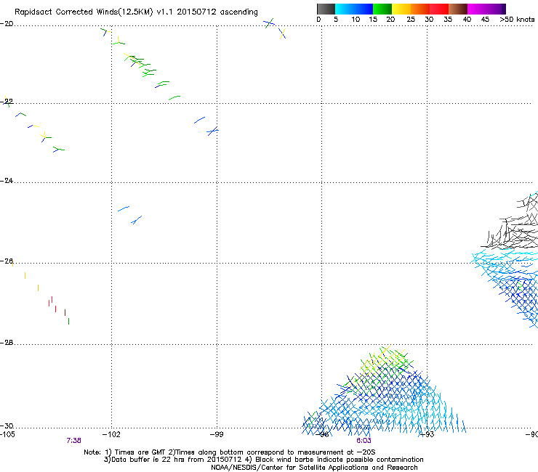Select the dark purple 45-50 knots segment

496,9
